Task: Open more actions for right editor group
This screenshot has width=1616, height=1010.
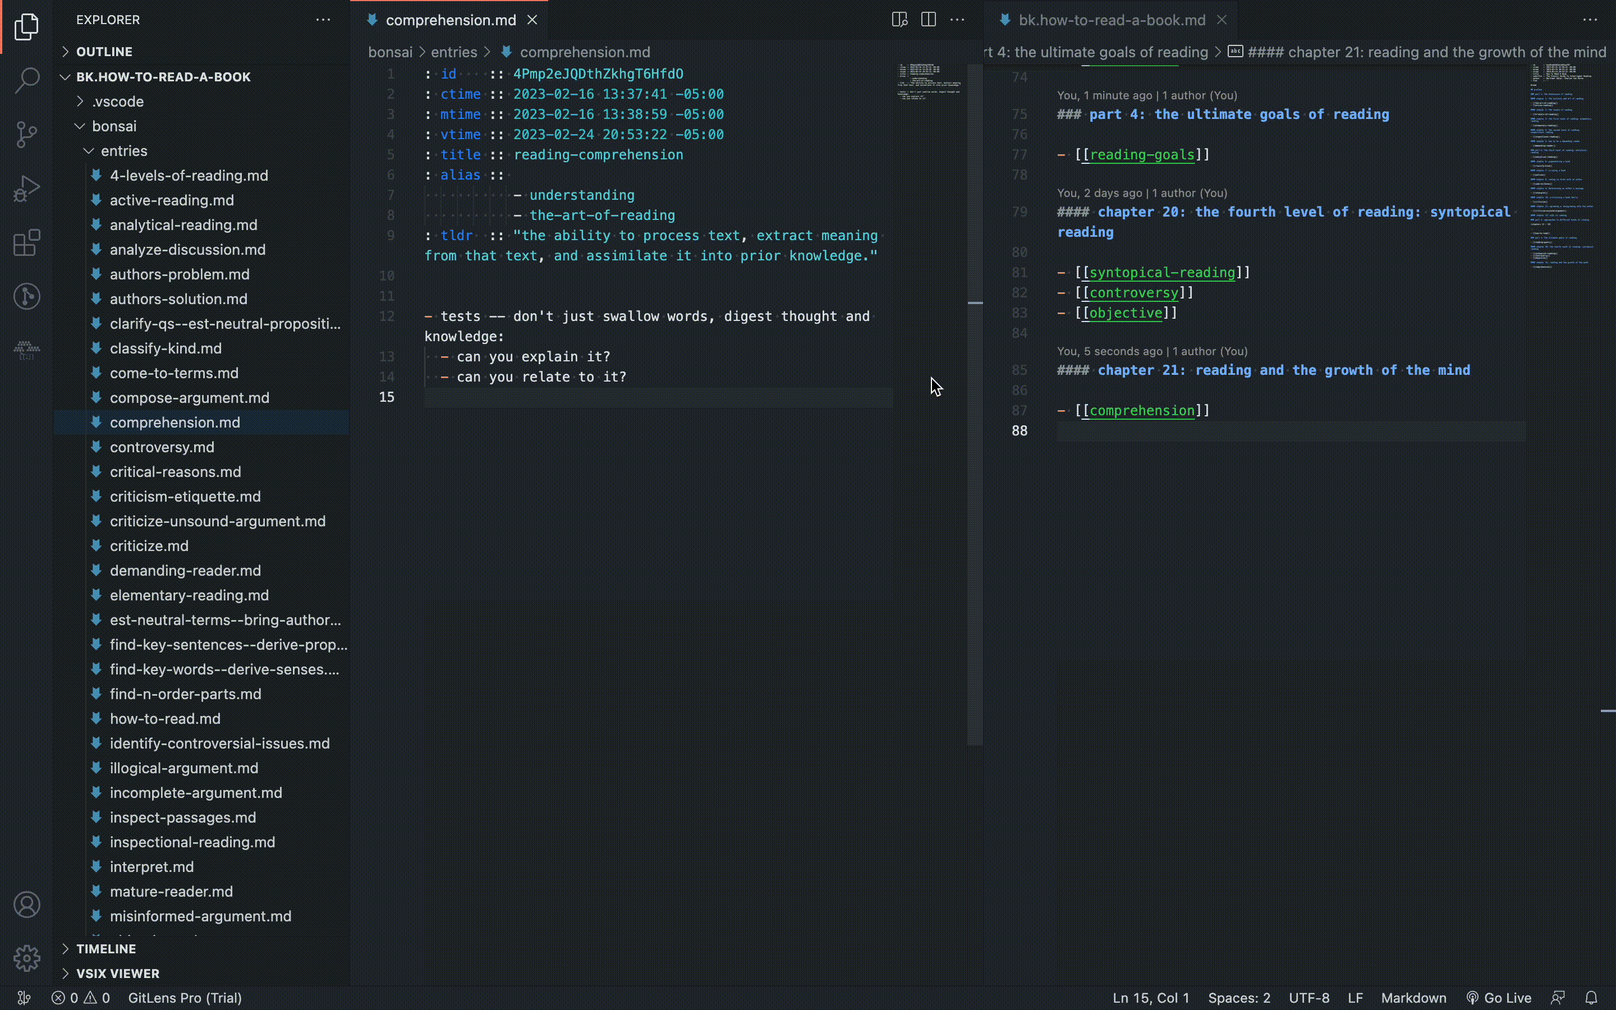Action: tap(1590, 20)
